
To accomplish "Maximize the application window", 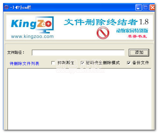I will pos(145,8).
